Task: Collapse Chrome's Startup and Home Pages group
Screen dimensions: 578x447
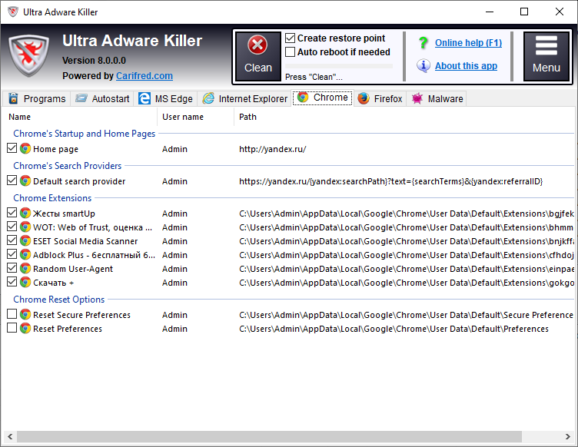Action: click(84, 134)
